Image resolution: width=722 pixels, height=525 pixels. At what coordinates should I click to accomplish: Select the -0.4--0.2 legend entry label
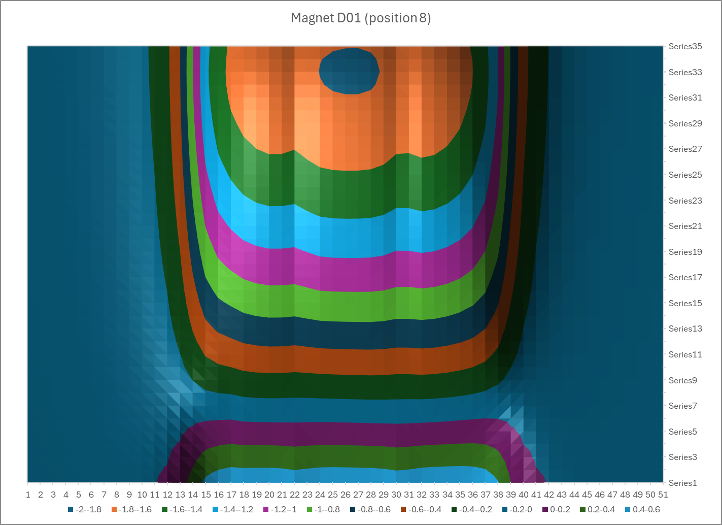pos(475,509)
